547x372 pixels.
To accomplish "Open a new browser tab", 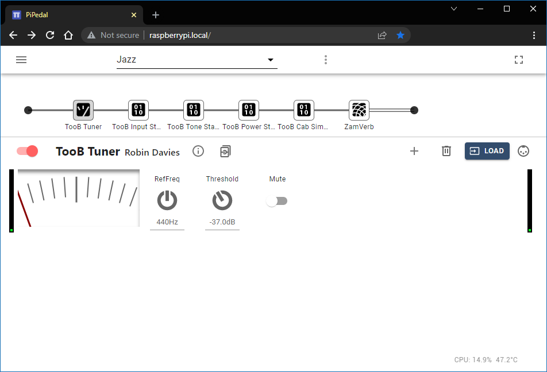I will tap(156, 15).
